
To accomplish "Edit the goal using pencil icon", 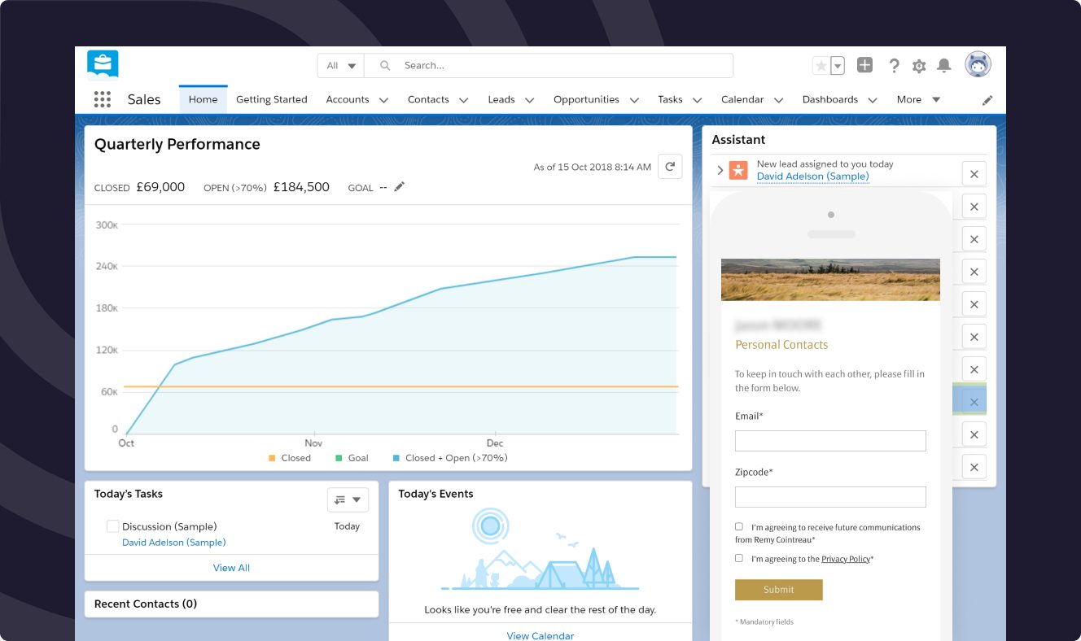I will (x=399, y=187).
